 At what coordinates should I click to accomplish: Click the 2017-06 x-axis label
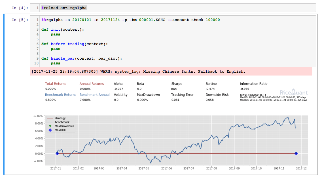point(167,168)
